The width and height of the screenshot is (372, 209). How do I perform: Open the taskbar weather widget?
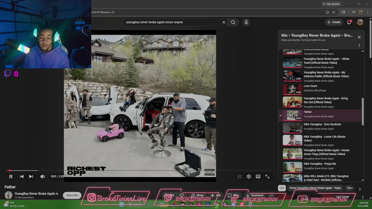click(x=14, y=204)
